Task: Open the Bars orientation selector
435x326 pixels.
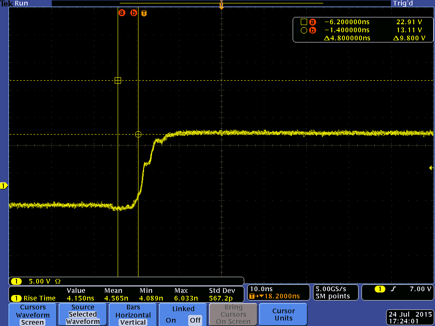Action: (133, 314)
